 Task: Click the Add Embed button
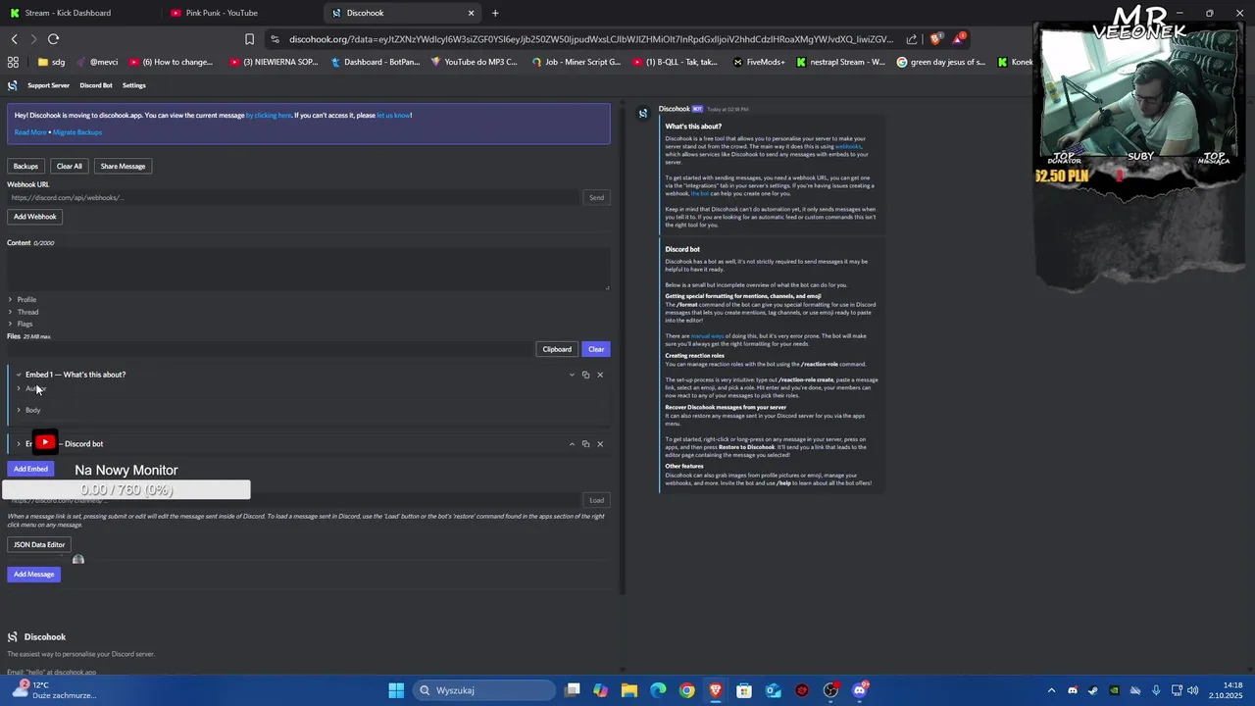click(30, 469)
